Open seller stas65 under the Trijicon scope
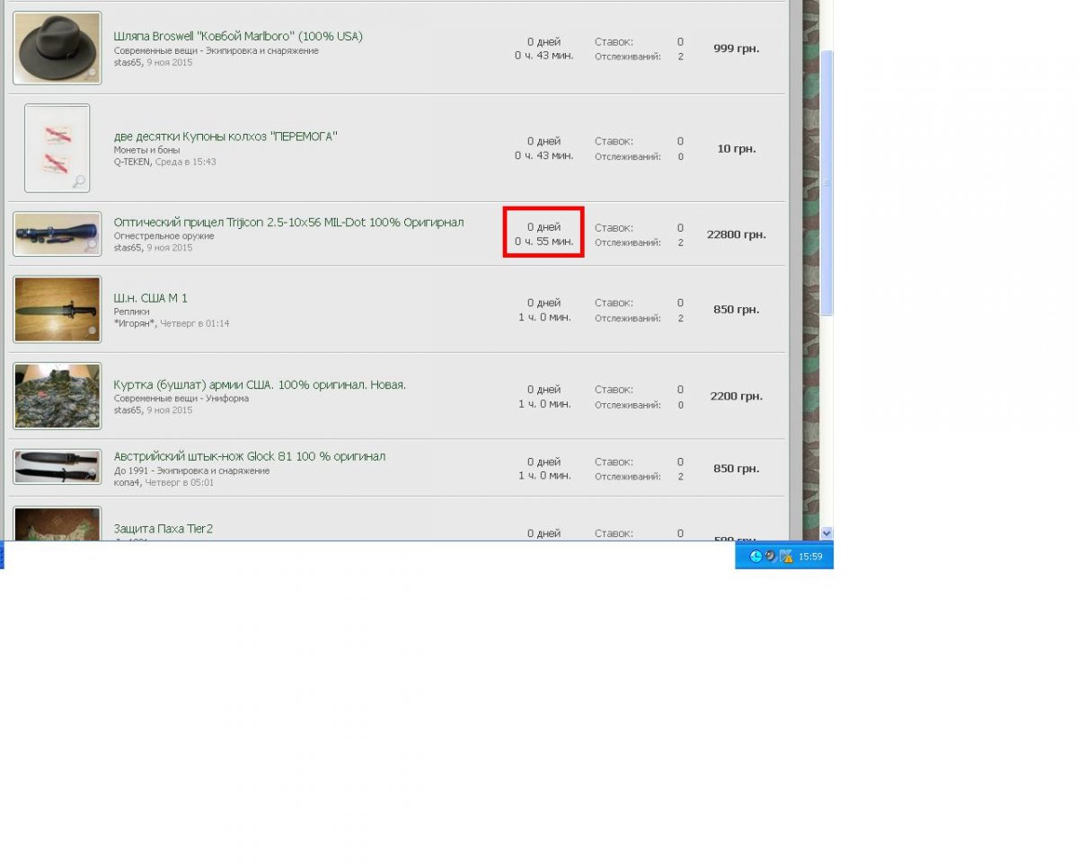The image size is (1078, 862). pos(128,248)
